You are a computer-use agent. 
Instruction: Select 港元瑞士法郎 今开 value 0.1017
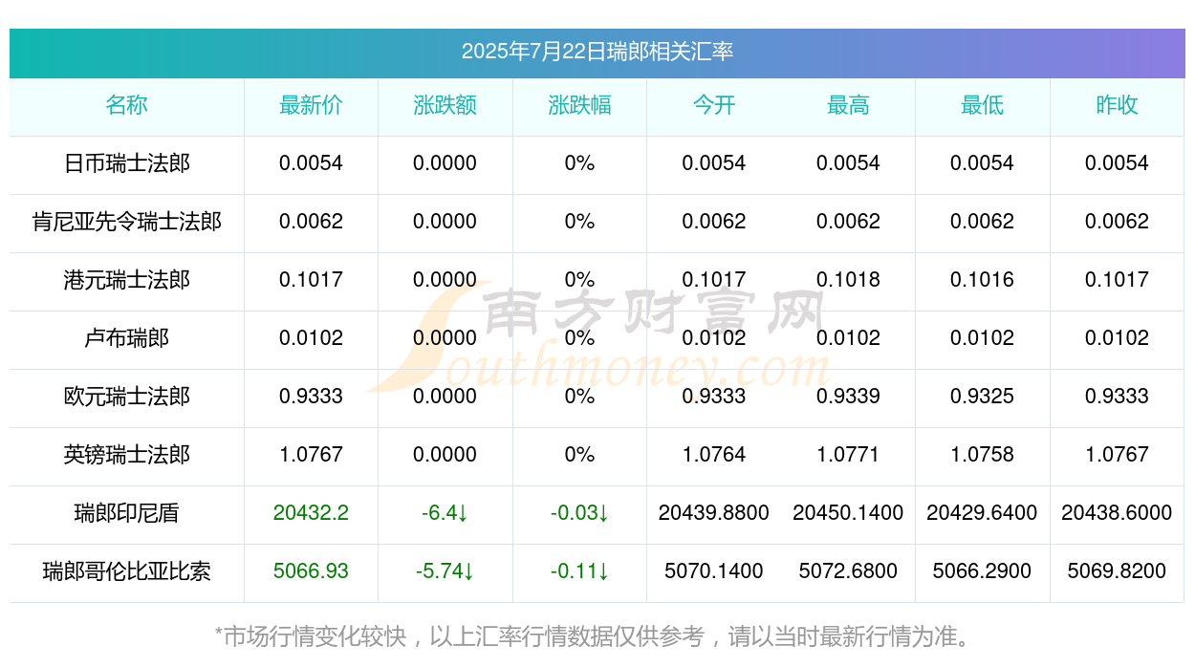tap(714, 280)
